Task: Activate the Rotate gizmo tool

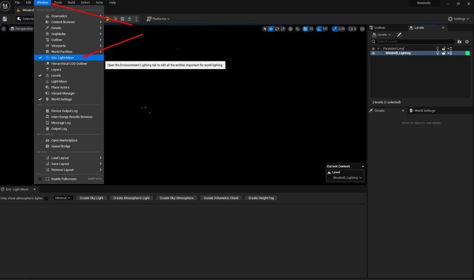Action: tap(277, 29)
